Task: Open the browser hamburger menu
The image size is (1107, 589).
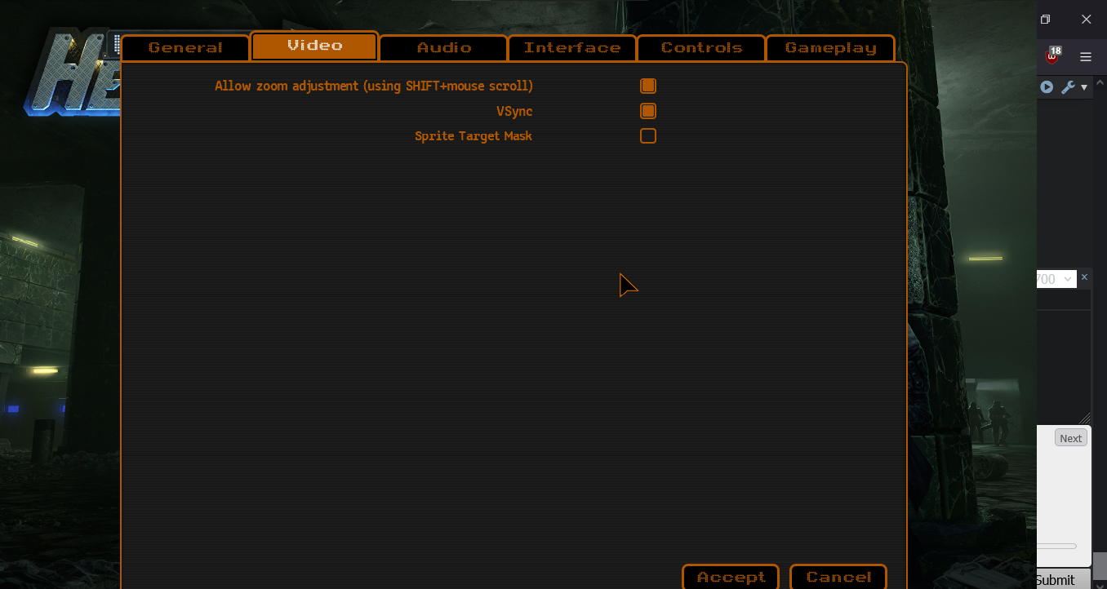Action: [1086, 57]
